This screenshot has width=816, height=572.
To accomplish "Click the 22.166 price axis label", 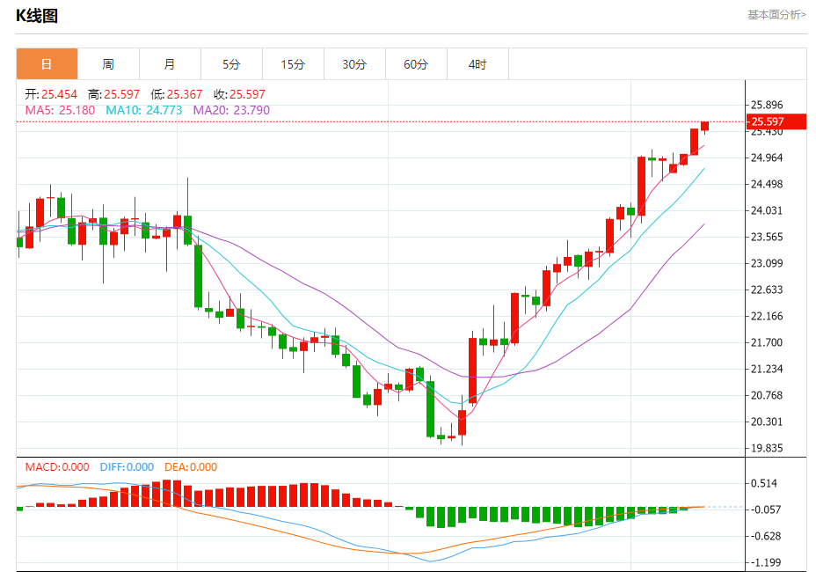I will [767, 316].
